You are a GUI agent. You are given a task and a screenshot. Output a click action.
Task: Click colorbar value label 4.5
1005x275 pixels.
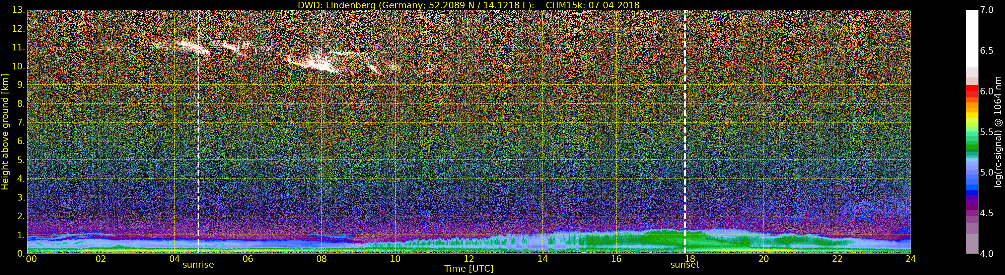[986, 213]
